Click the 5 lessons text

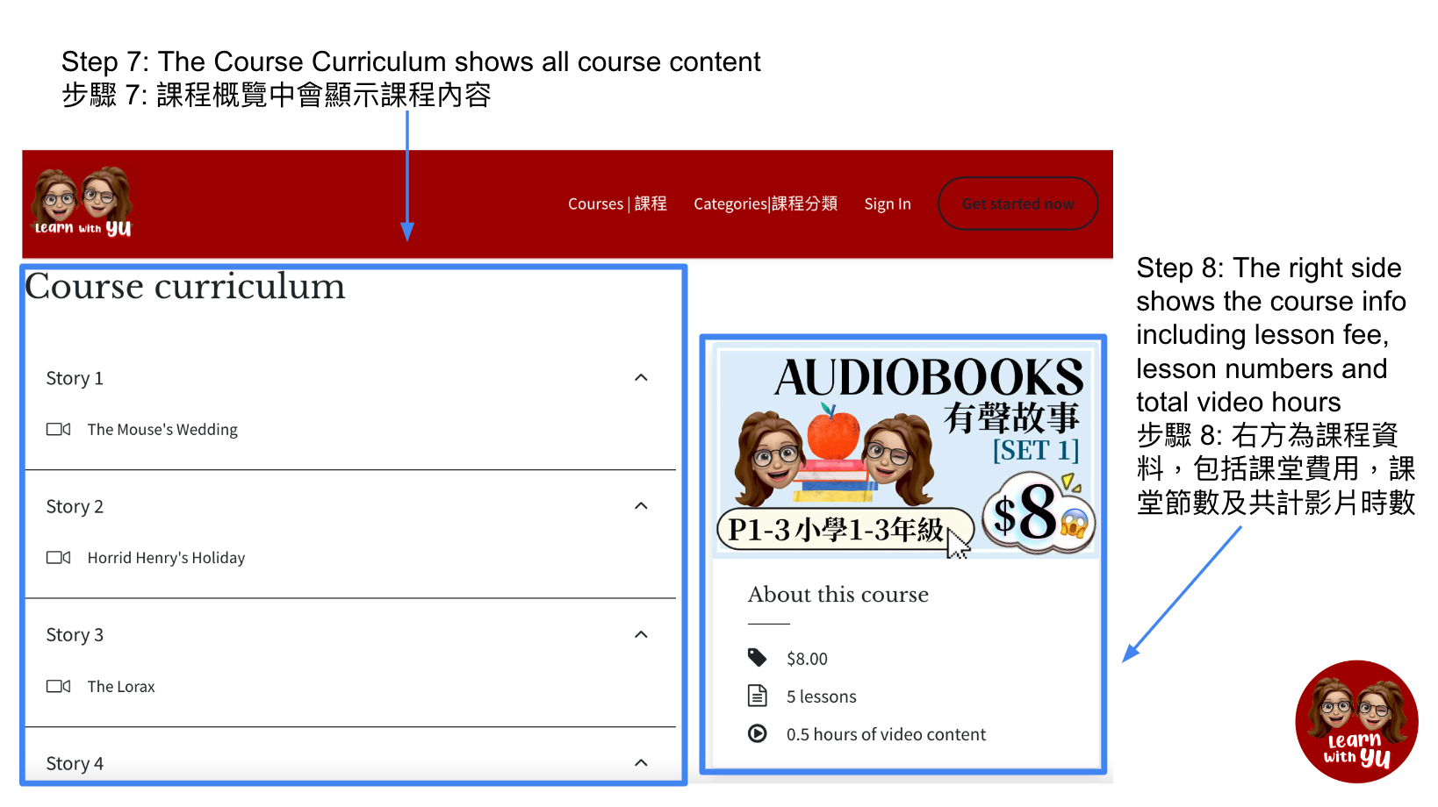pyautogui.click(x=821, y=696)
